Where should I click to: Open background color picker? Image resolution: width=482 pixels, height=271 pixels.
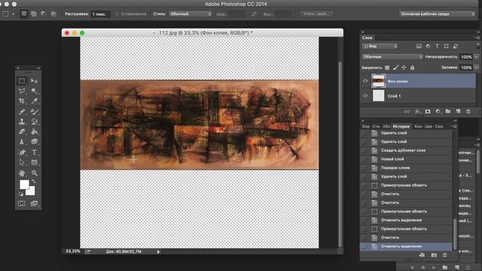(32, 192)
